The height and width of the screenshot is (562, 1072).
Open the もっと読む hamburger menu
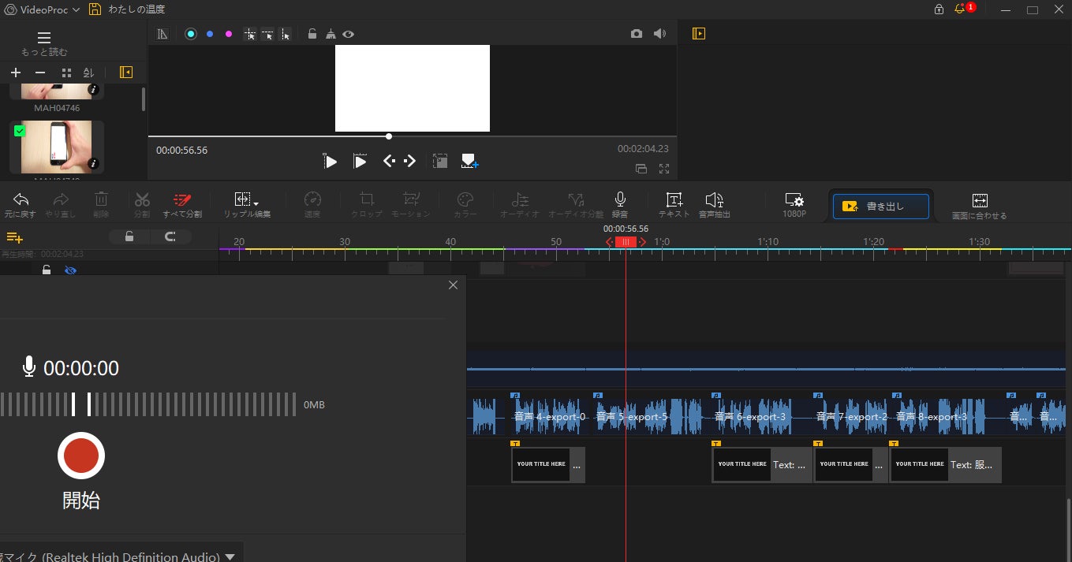point(44,38)
